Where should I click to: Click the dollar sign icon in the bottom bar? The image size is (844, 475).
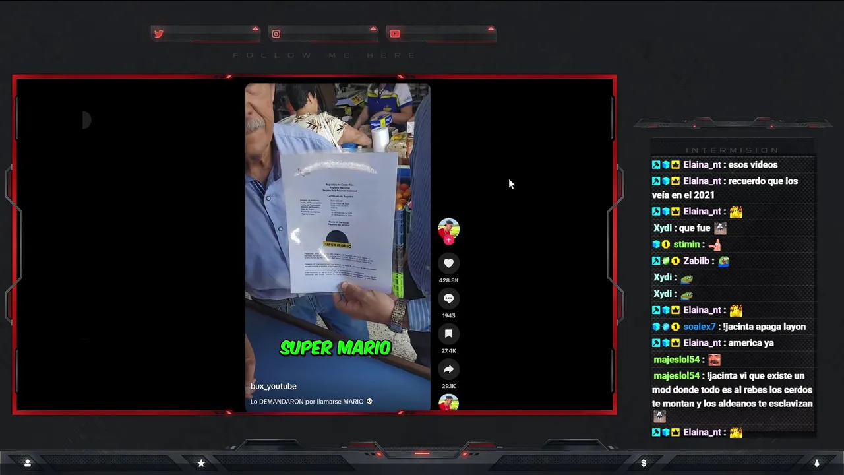(644, 463)
